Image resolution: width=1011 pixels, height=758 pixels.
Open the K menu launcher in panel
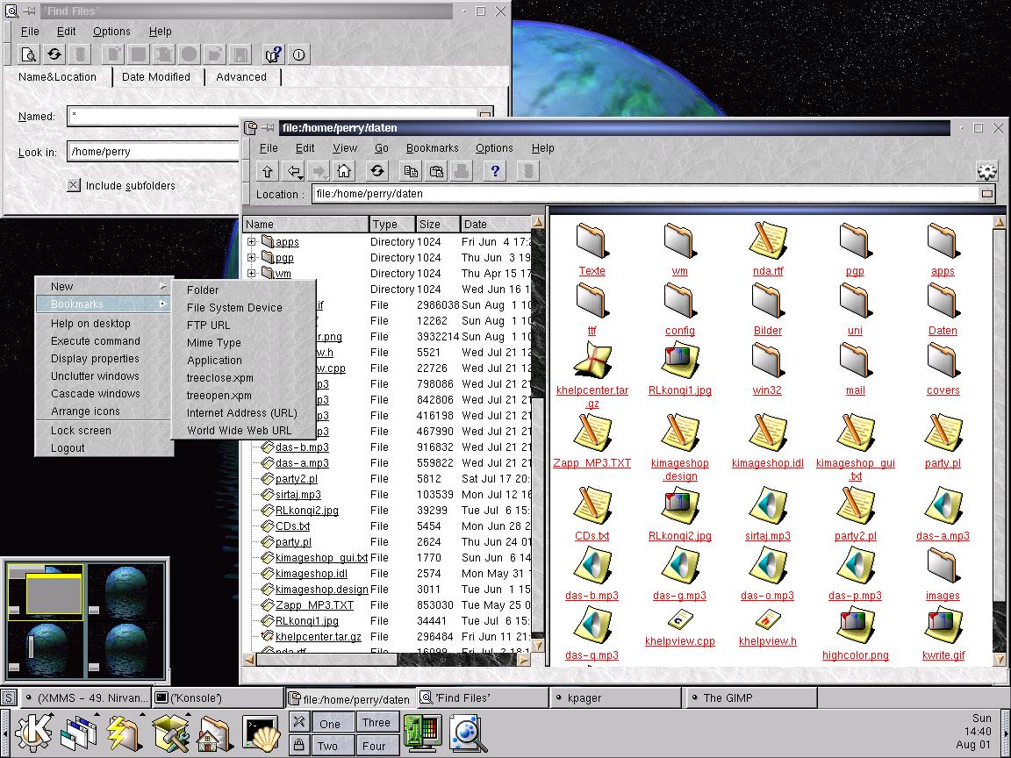point(33,733)
